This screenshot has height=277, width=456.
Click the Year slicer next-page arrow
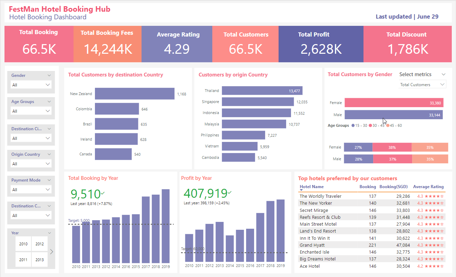[52, 252]
